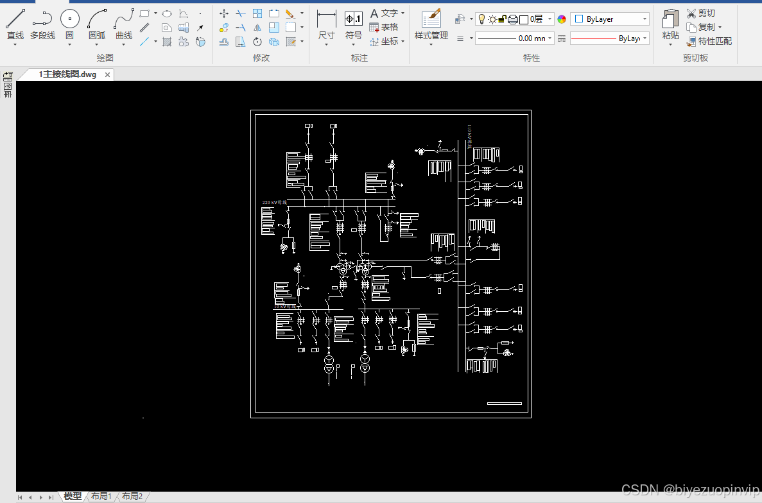Expand the 粘贴 dropdown arrow
The width and height of the screenshot is (762, 503).
[671, 44]
